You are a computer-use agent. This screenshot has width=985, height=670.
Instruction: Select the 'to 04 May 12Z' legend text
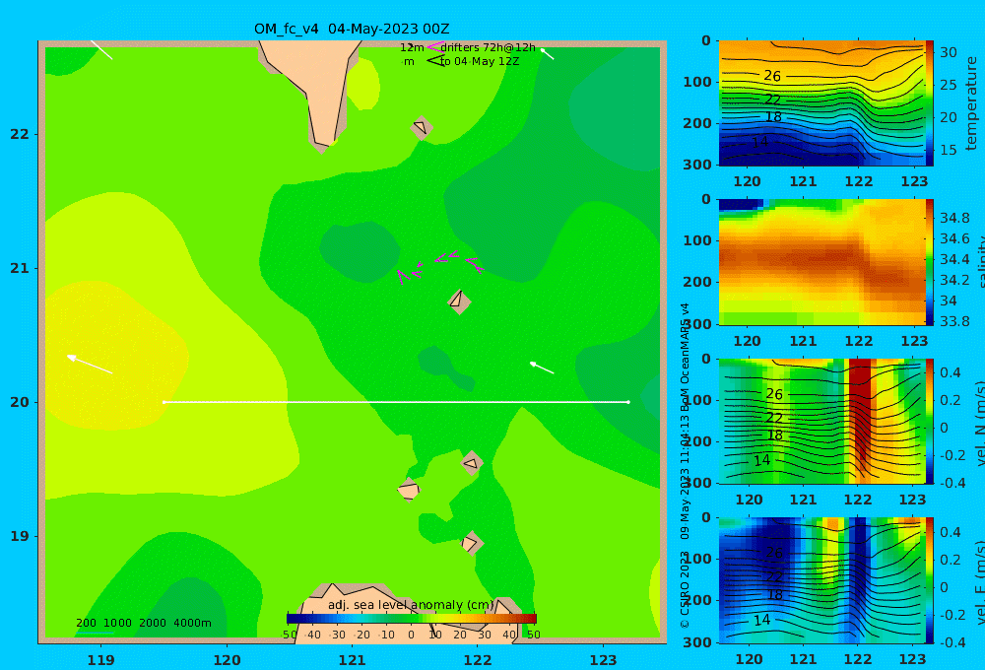coord(480,62)
